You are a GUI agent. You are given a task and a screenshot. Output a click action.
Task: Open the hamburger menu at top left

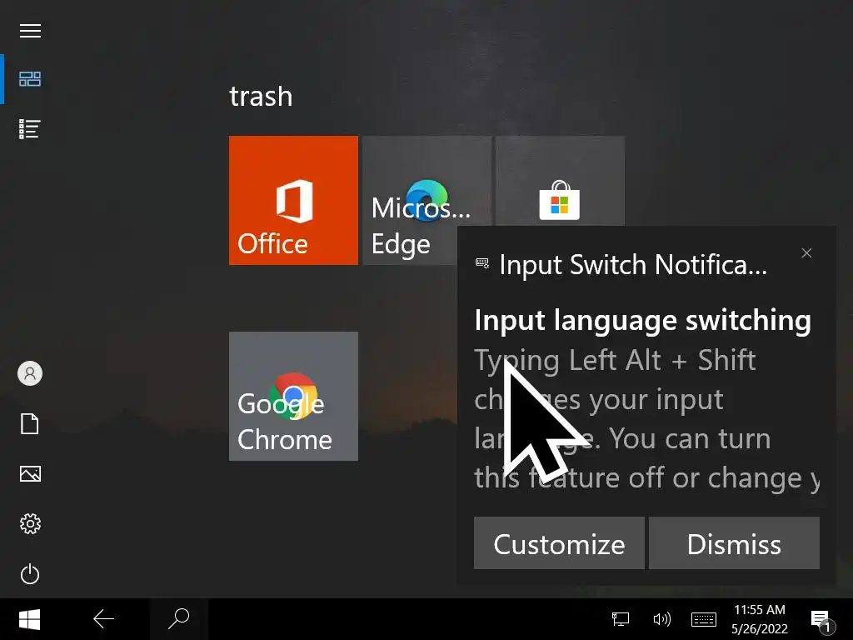tap(30, 31)
